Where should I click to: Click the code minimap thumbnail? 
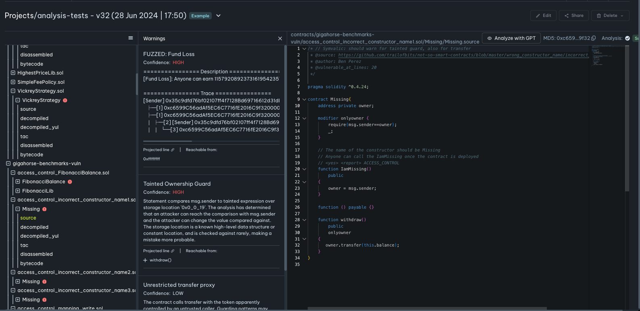[602, 55]
